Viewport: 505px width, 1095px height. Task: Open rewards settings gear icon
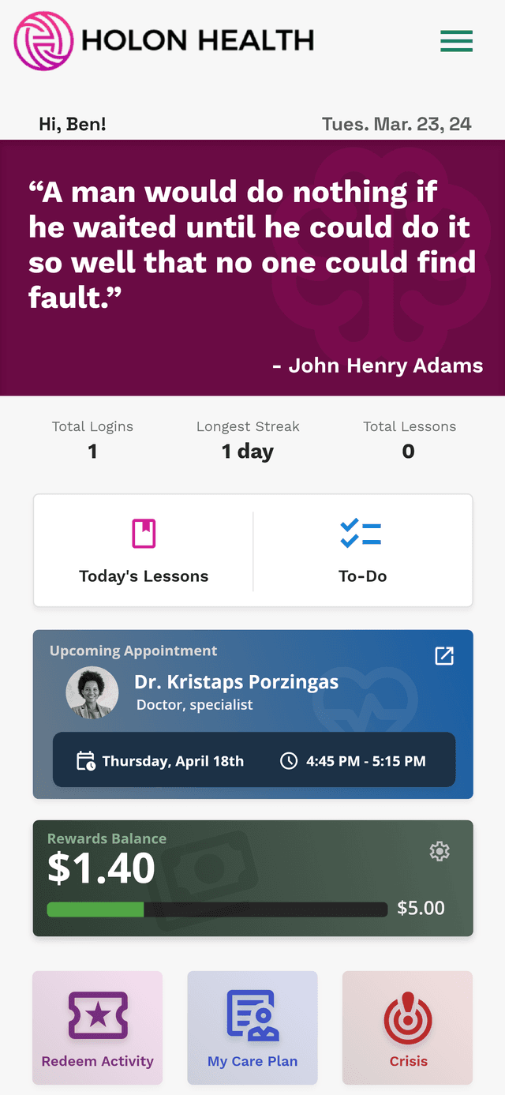440,851
